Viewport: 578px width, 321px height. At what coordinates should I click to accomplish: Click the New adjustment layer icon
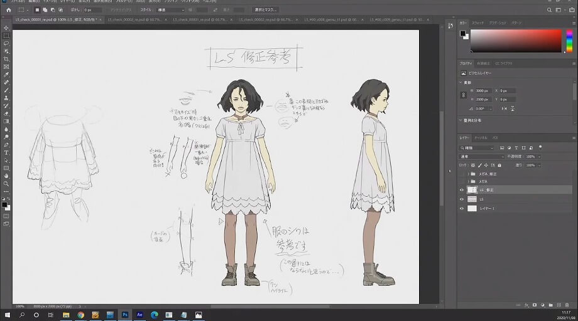[543, 305]
